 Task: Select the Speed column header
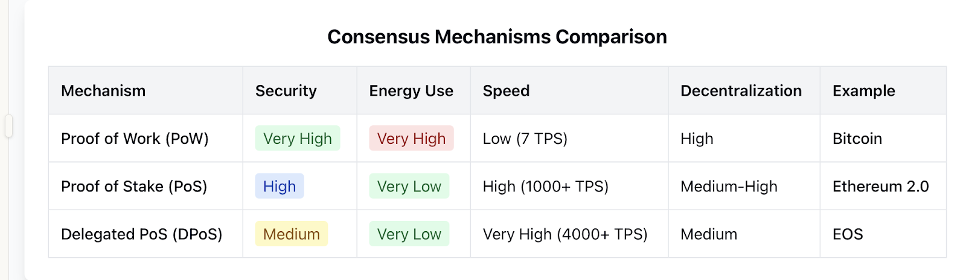tap(506, 91)
